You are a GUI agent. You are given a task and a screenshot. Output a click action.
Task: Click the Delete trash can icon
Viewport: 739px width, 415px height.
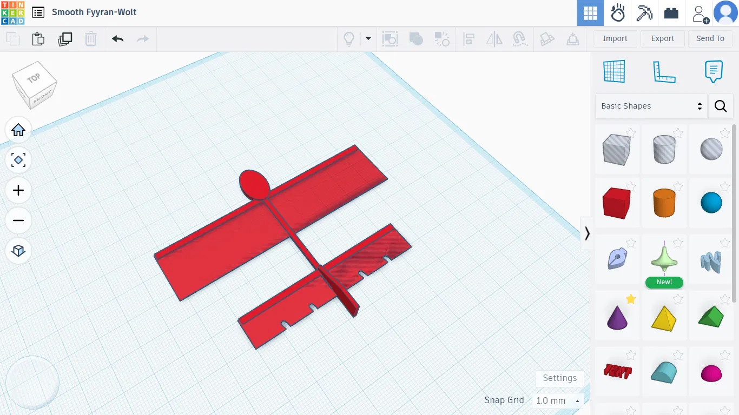91,39
